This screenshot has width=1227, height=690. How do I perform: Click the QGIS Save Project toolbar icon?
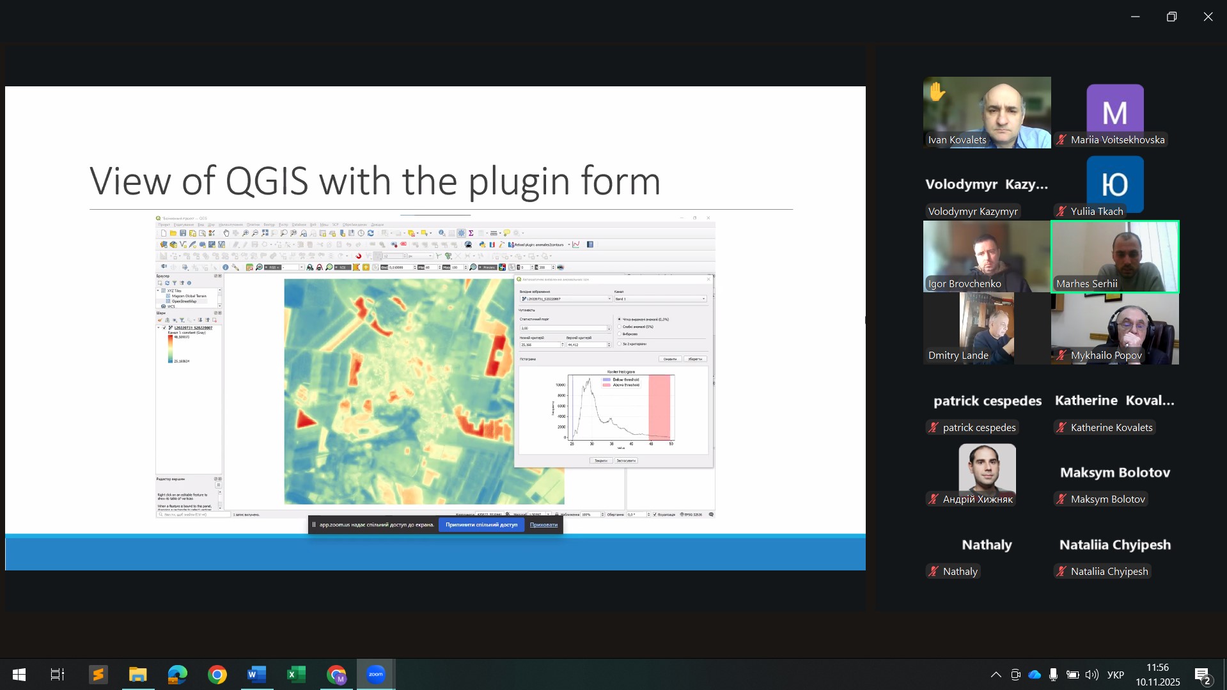coord(183,233)
